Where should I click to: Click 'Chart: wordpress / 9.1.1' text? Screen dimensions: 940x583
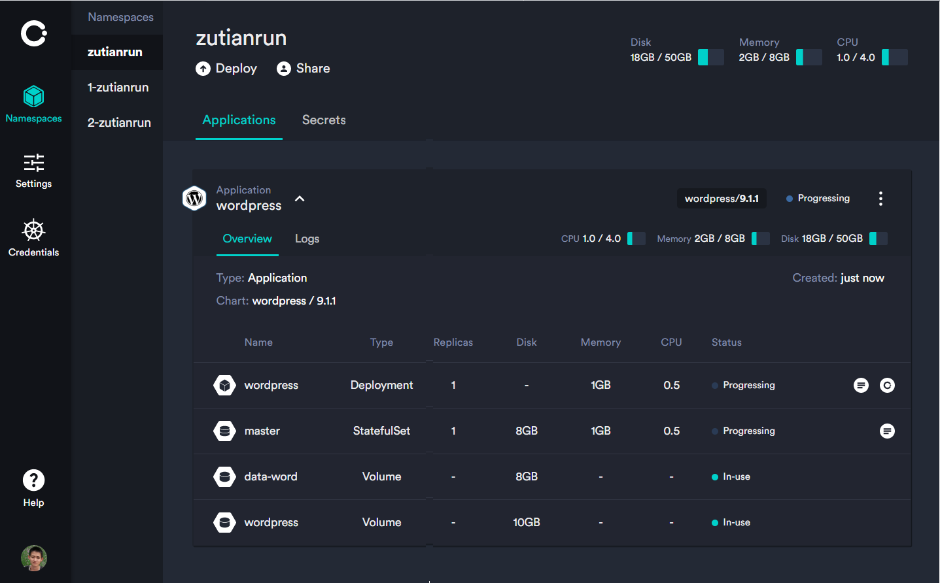pos(276,301)
